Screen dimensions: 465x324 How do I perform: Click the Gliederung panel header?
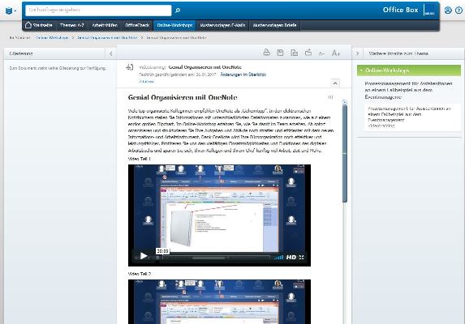55,53
